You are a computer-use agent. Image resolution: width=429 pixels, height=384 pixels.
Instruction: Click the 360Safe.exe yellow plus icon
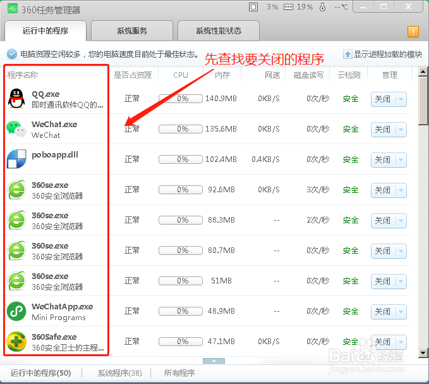[x=16, y=342]
